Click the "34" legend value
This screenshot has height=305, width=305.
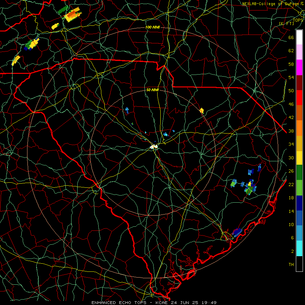pyautogui.click(x=291, y=144)
